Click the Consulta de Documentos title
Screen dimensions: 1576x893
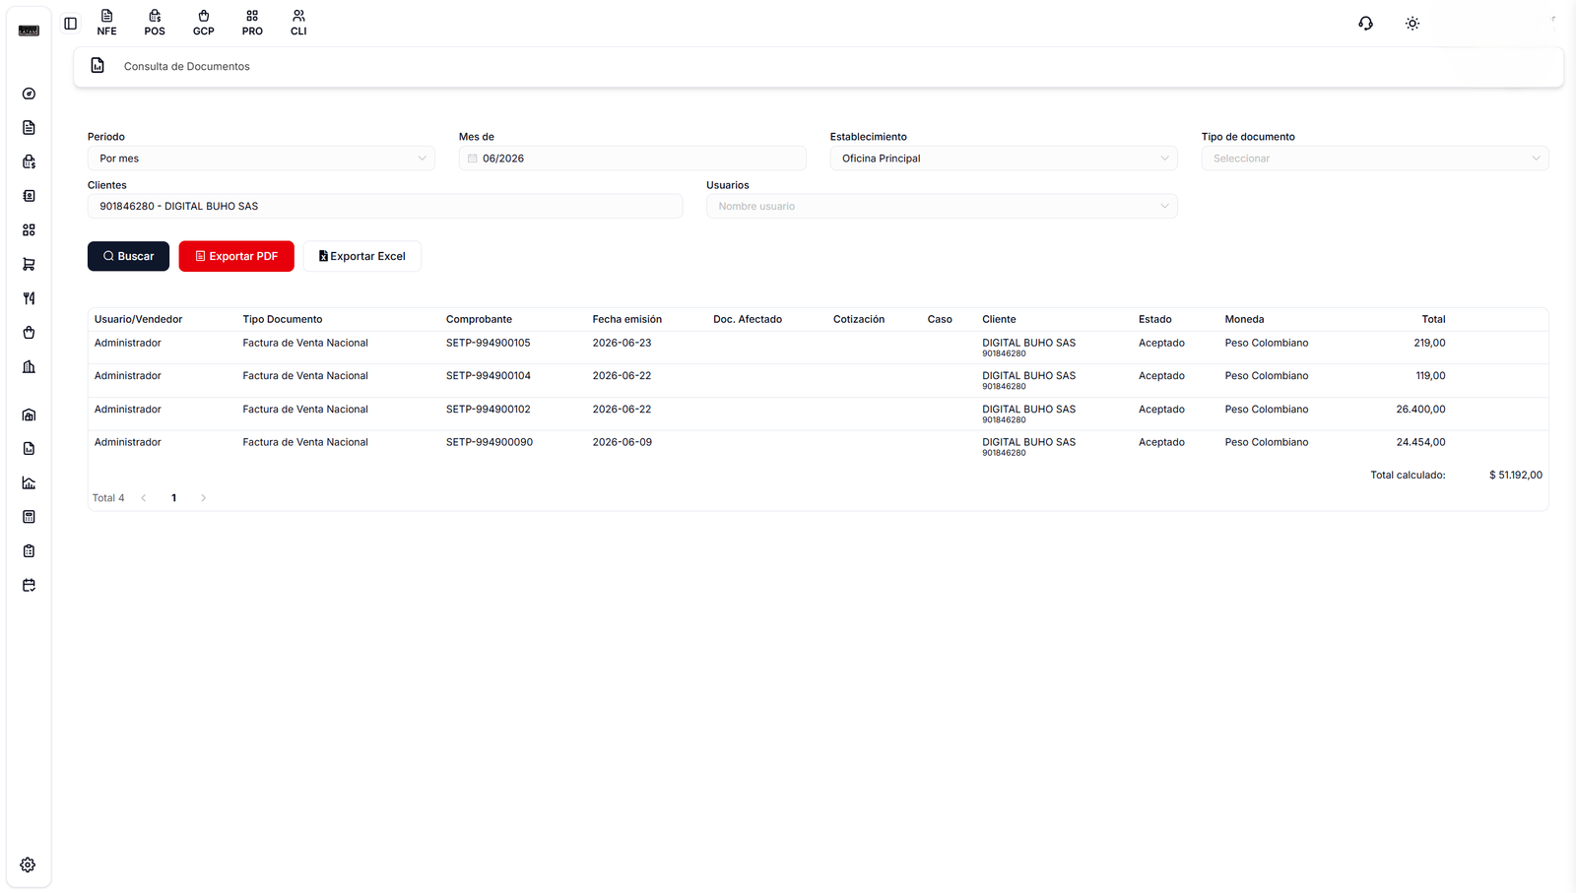coord(187,66)
